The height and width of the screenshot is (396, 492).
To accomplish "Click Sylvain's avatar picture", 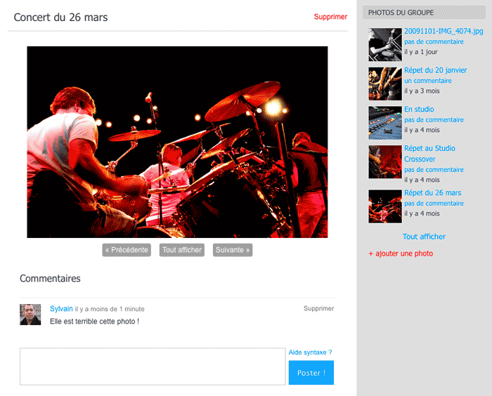I will [x=30, y=315].
